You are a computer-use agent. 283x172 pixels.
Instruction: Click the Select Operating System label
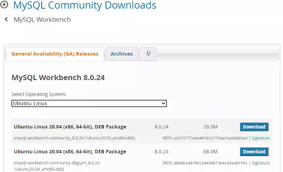39,94
